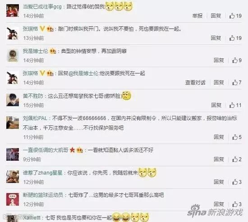
Task: Click 一直很低调的大凯哥's profile avatar
Action: [13, 154]
